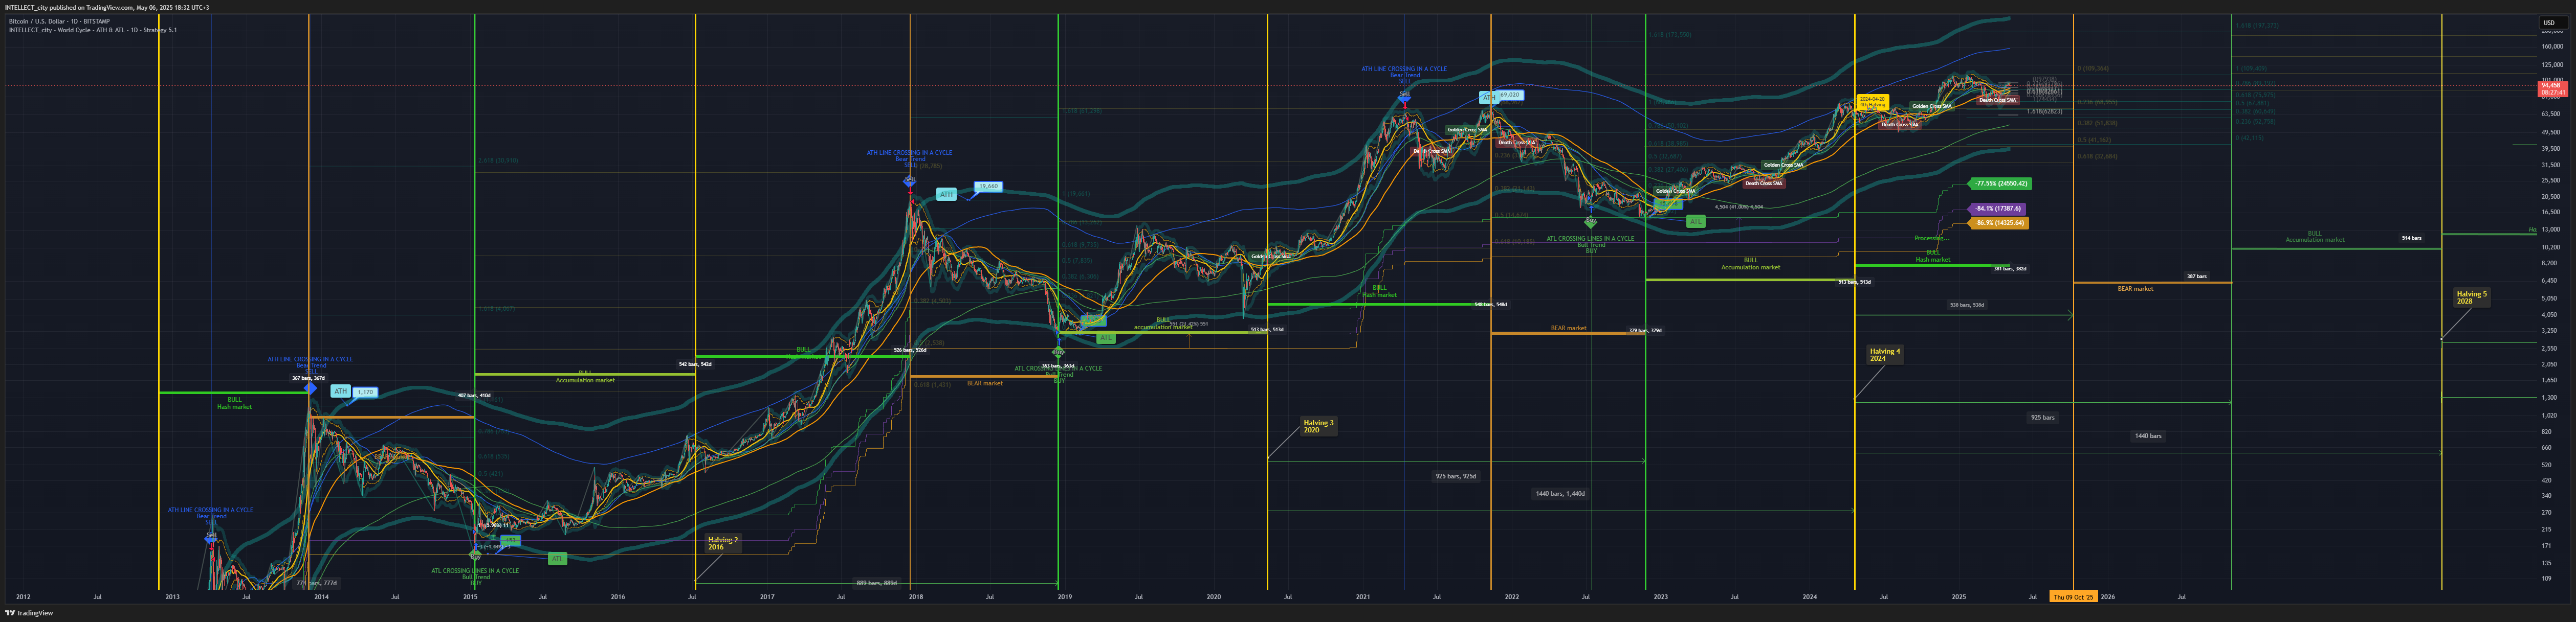Click the 4,504 (41.00%) 4,504 price range label
This screenshot has height=622, width=2576.
[x=1739, y=206]
